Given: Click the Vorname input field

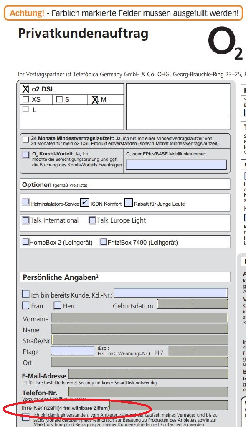Looking at the screenshot, I should pos(139,318).
